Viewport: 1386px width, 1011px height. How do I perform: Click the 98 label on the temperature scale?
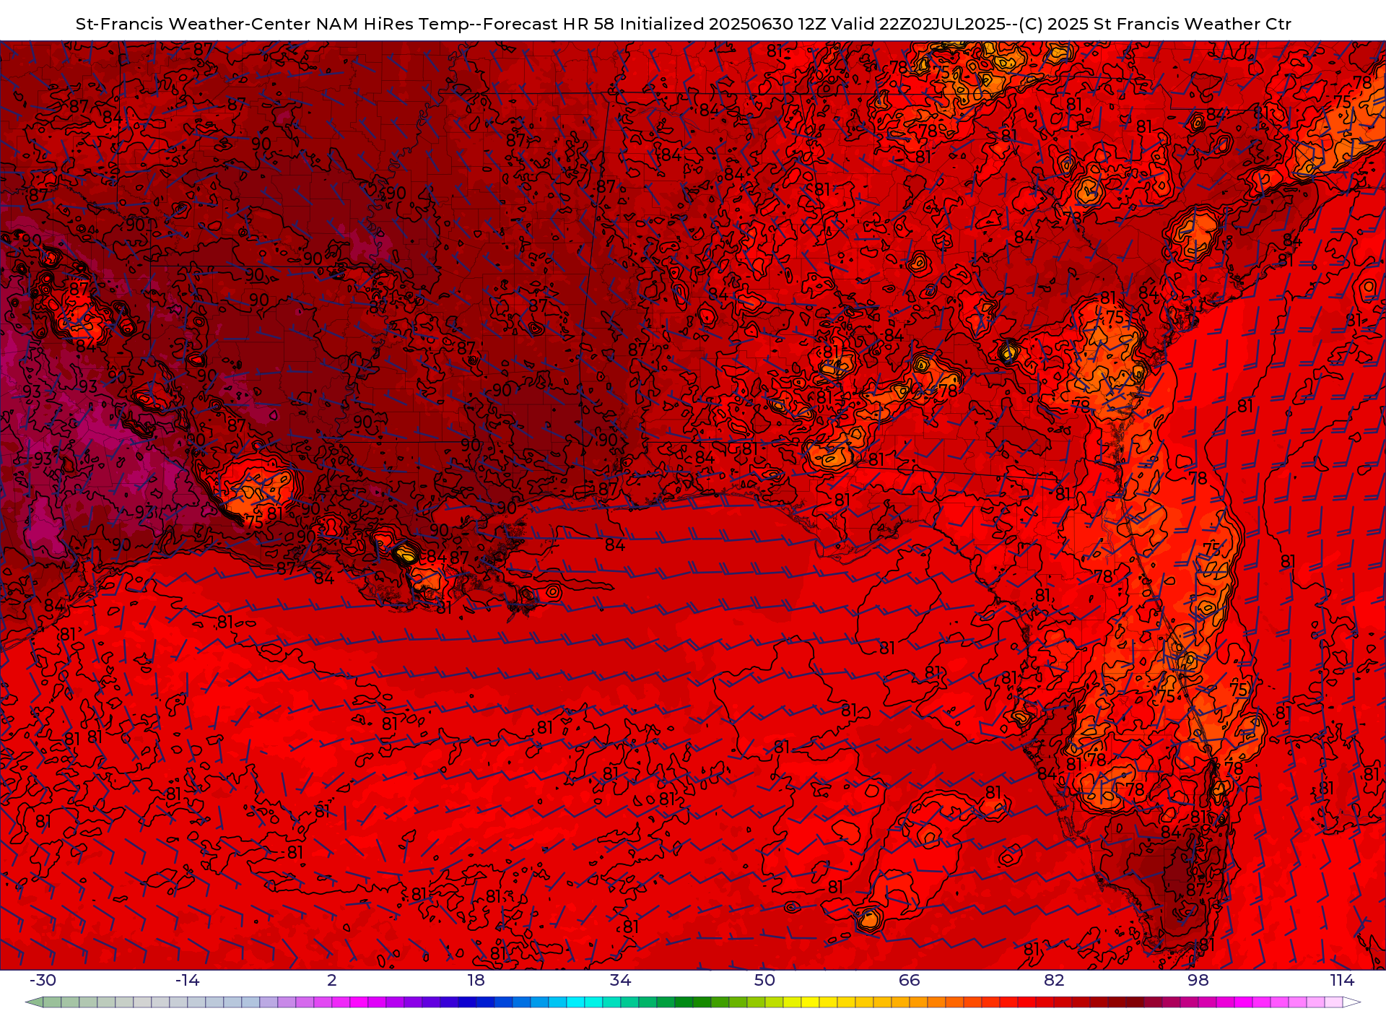click(1198, 980)
